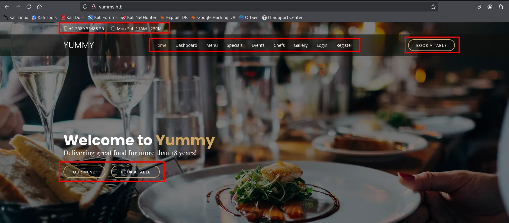Screen dimensions: 509x223
Task: Open the Specials nav item
Action: tap(235, 45)
